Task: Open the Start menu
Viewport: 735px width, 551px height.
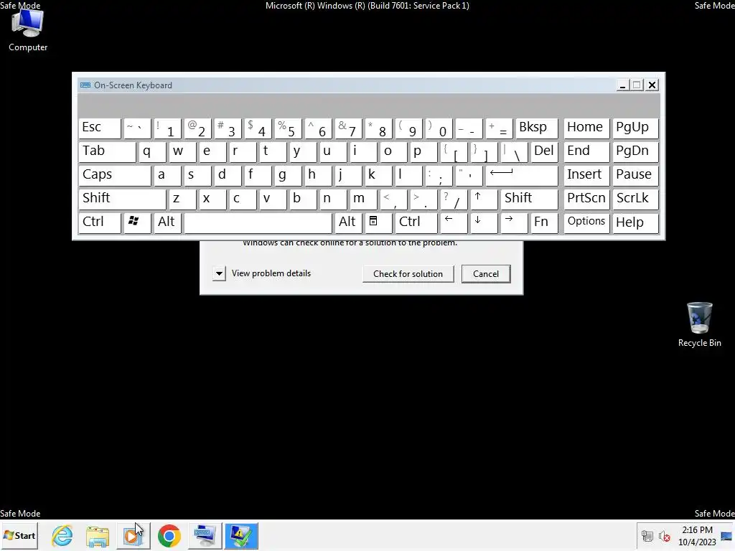Action: (x=19, y=535)
